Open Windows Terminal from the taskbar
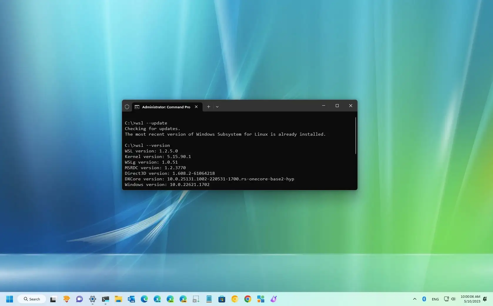The width and height of the screenshot is (493, 306). 106,299
